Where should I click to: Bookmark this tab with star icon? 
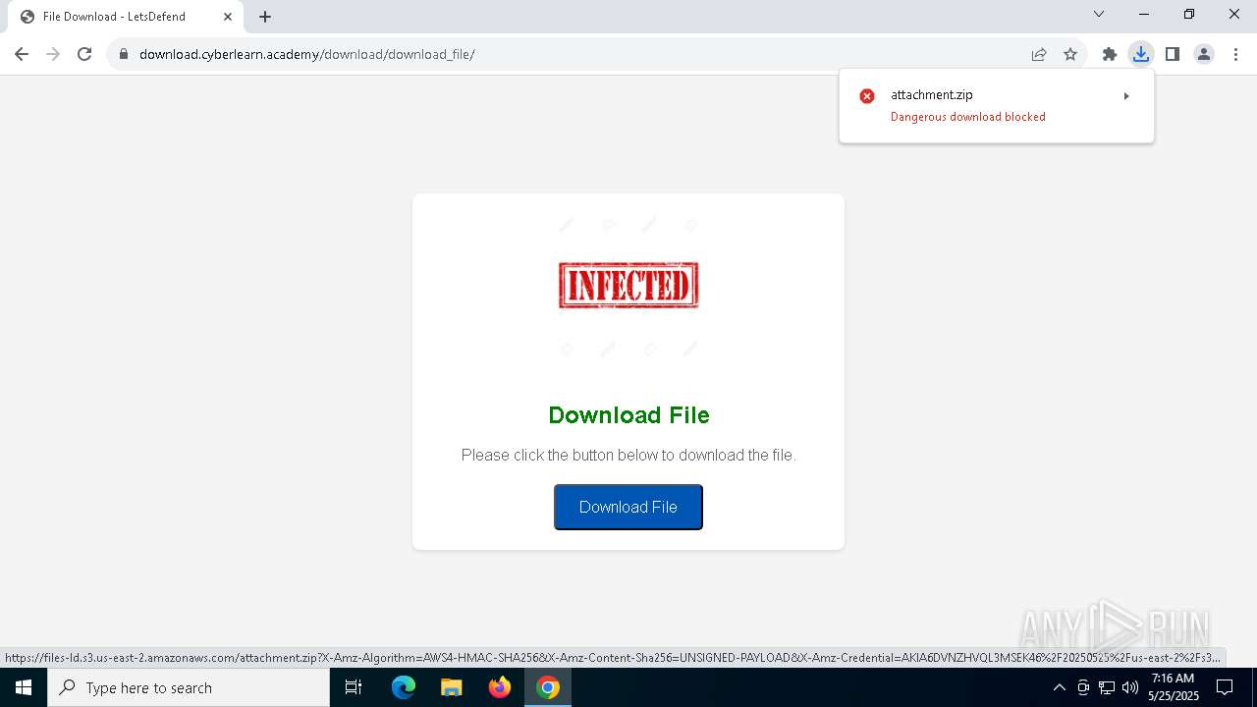(x=1070, y=54)
